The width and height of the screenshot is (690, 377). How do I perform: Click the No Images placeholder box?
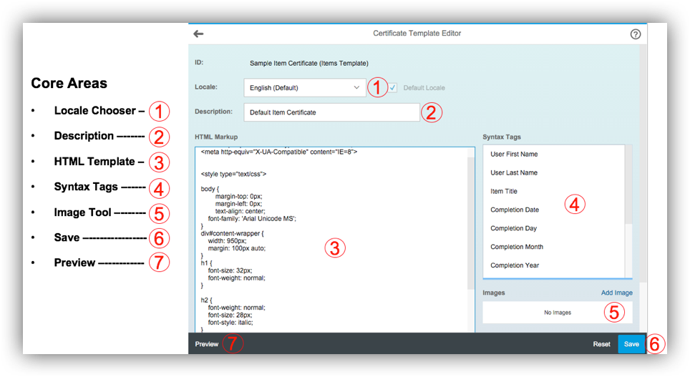pyautogui.click(x=557, y=313)
